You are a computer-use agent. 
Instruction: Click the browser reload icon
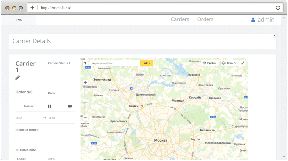278,8
